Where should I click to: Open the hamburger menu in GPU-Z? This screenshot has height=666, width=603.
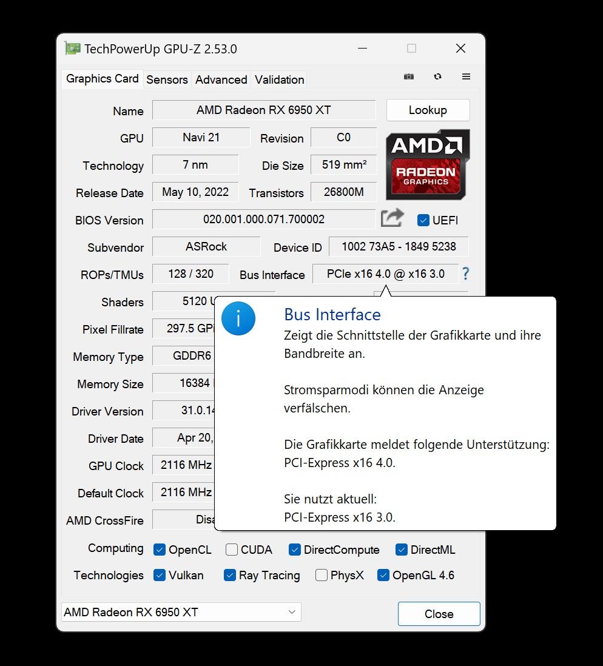click(x=466, y=76)
